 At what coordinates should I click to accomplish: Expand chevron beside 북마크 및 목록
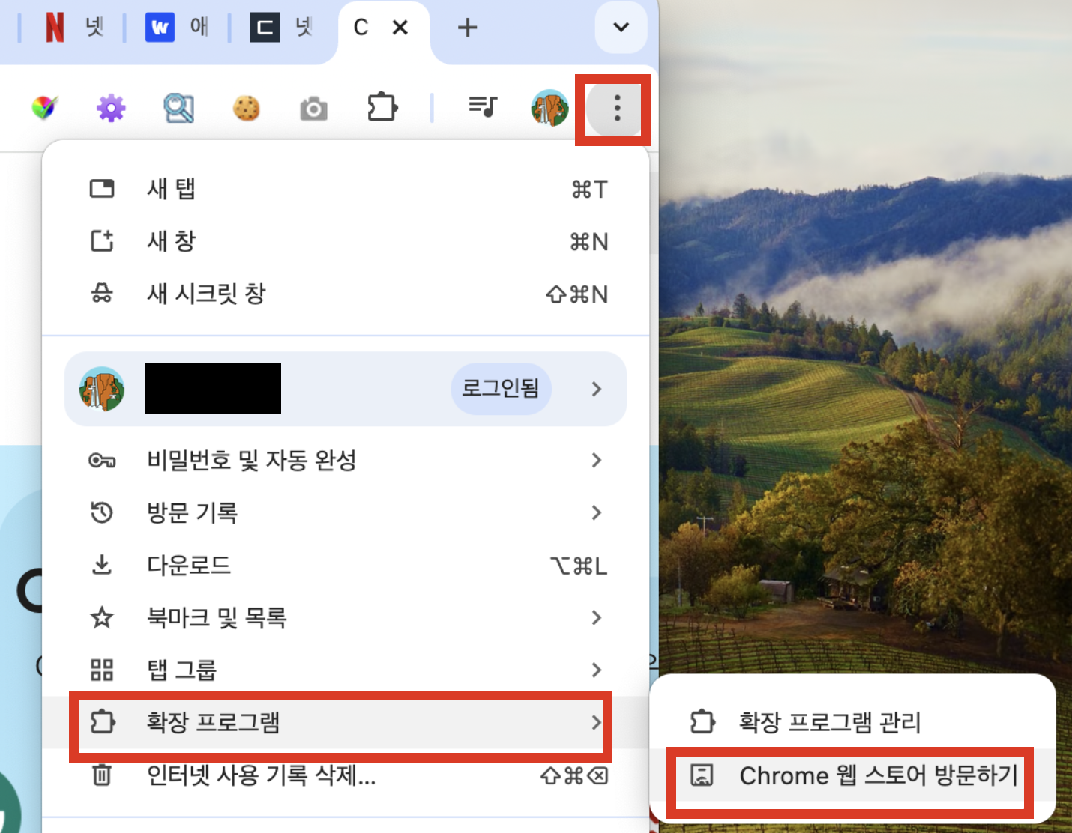pos(597,617)
